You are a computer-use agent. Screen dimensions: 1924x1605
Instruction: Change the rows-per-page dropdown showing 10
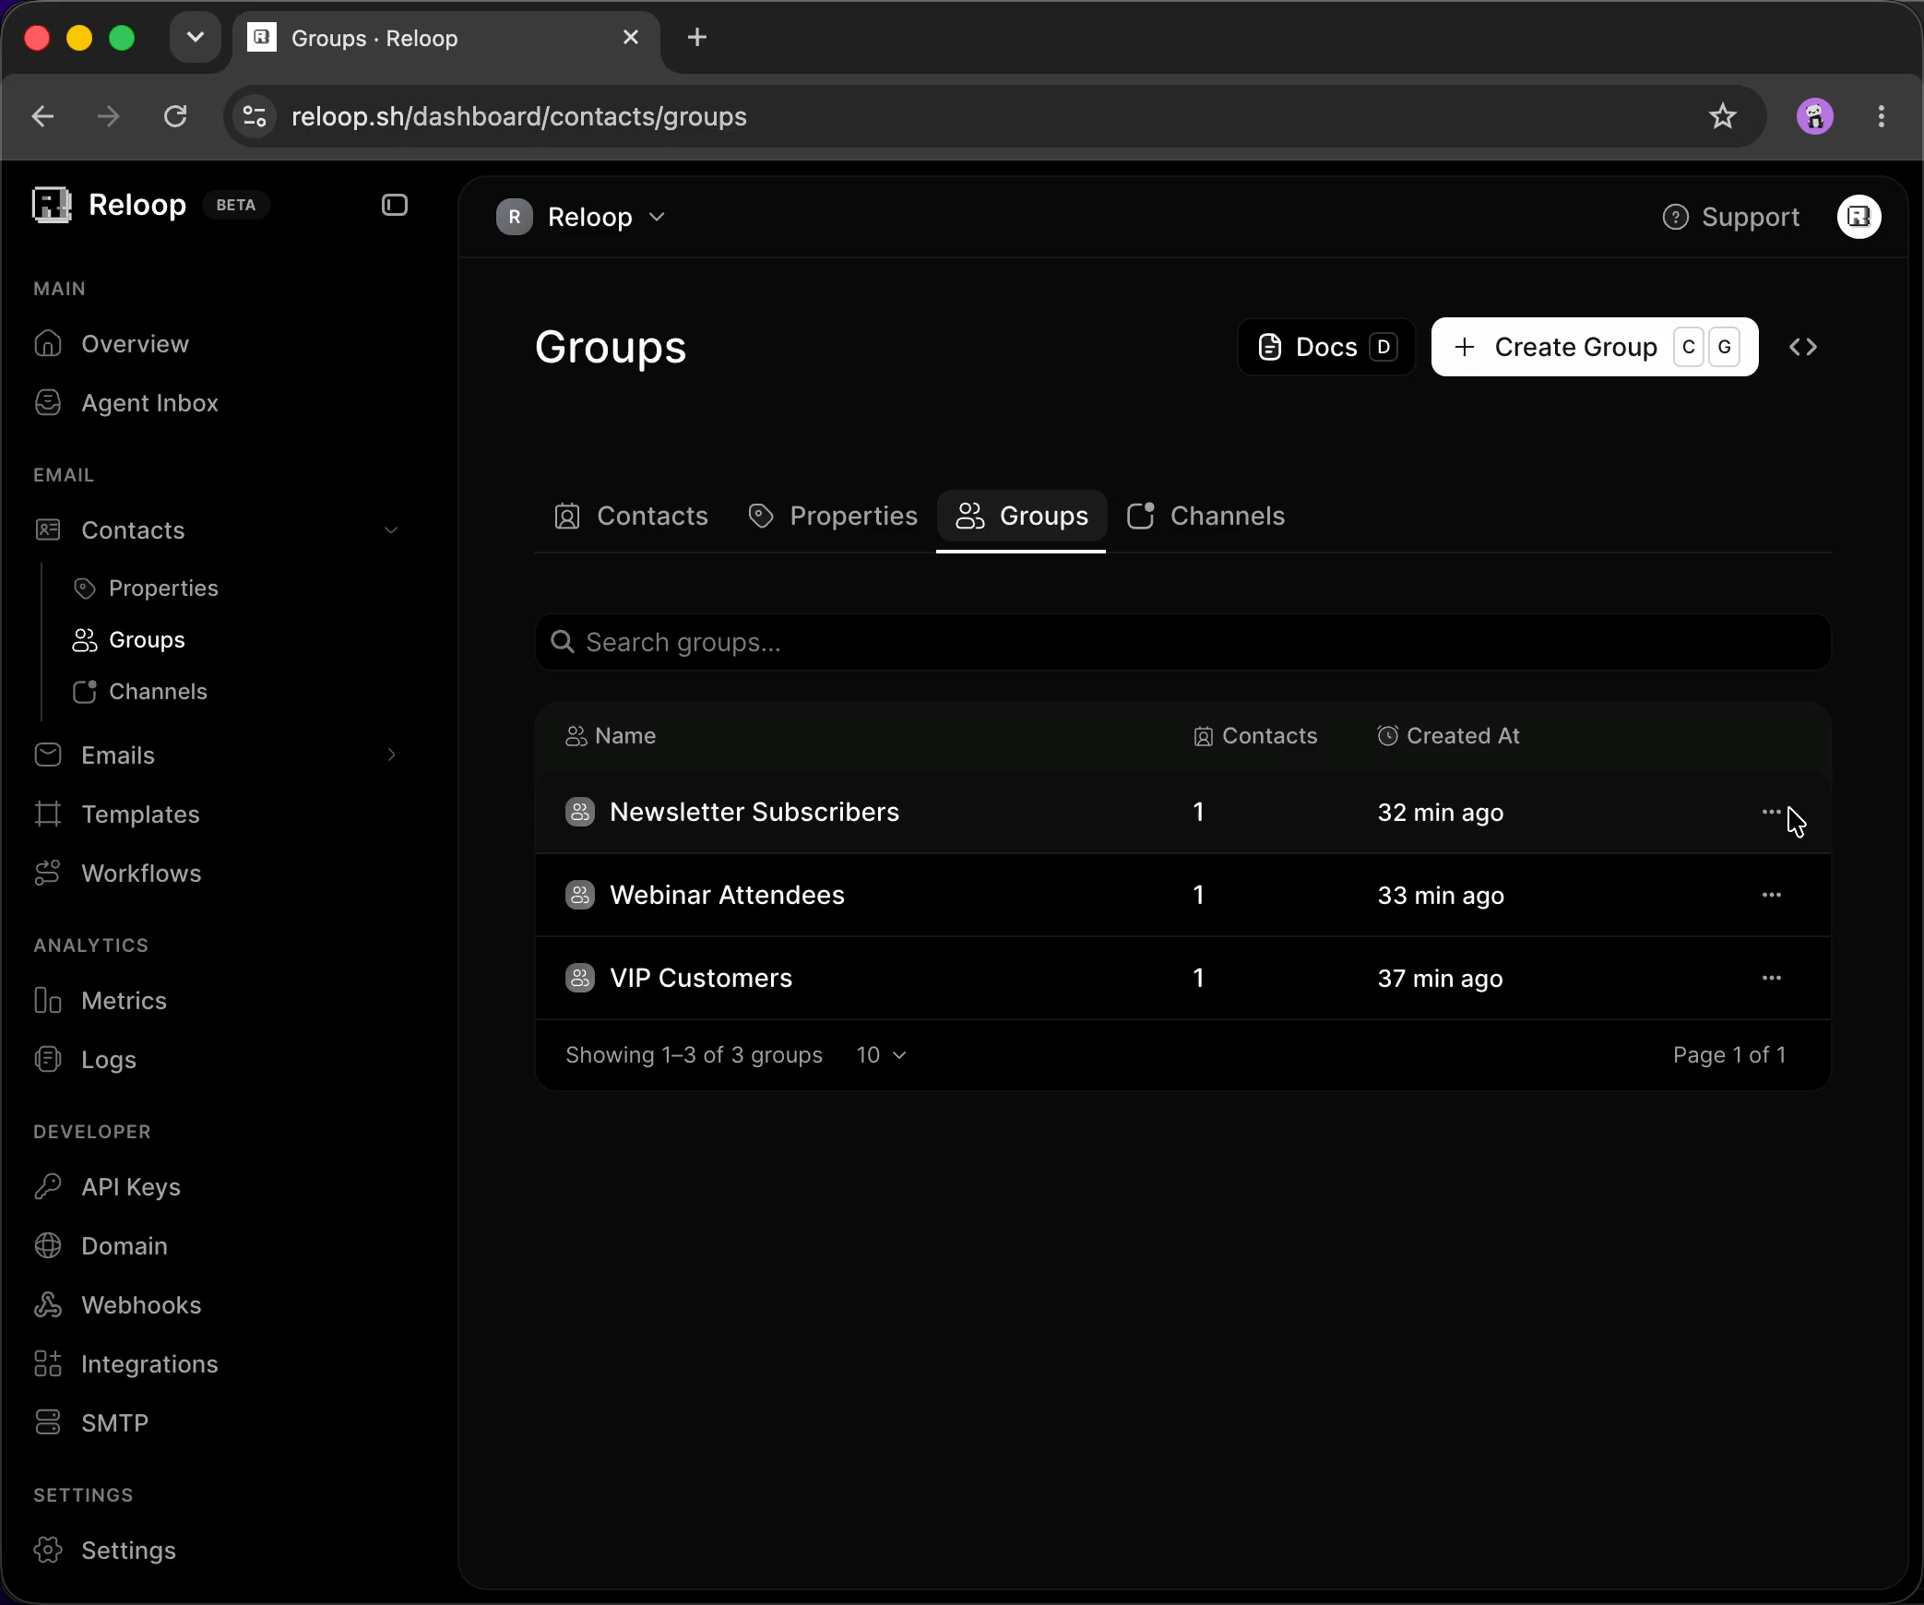[x=881, y=1054]
